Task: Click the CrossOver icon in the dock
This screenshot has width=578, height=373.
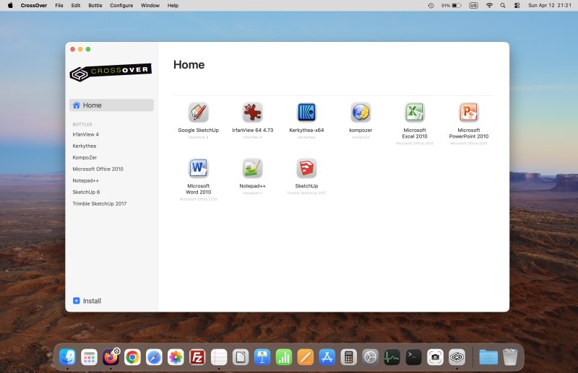Action: click(x=457, y=357)
